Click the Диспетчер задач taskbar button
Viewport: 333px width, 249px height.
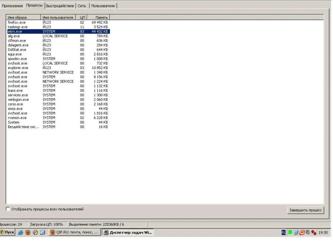point(128,232)
